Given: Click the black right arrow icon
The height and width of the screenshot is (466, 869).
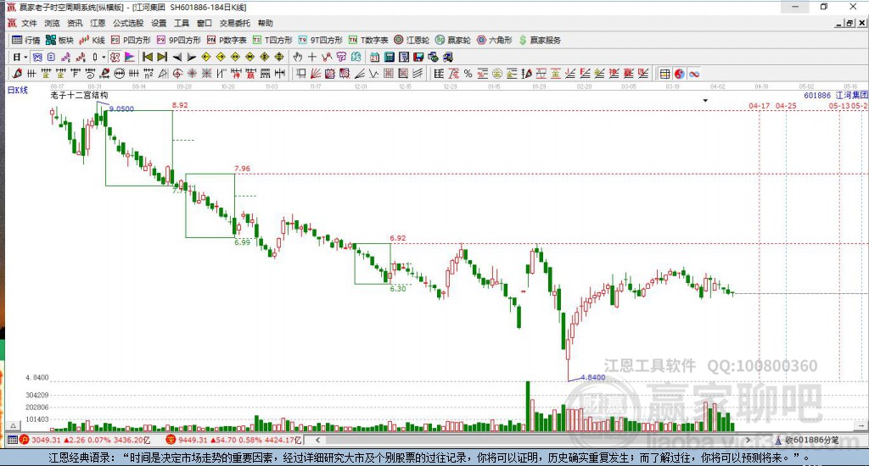Looking at the screenshot, I should click(x=191, y=57).
